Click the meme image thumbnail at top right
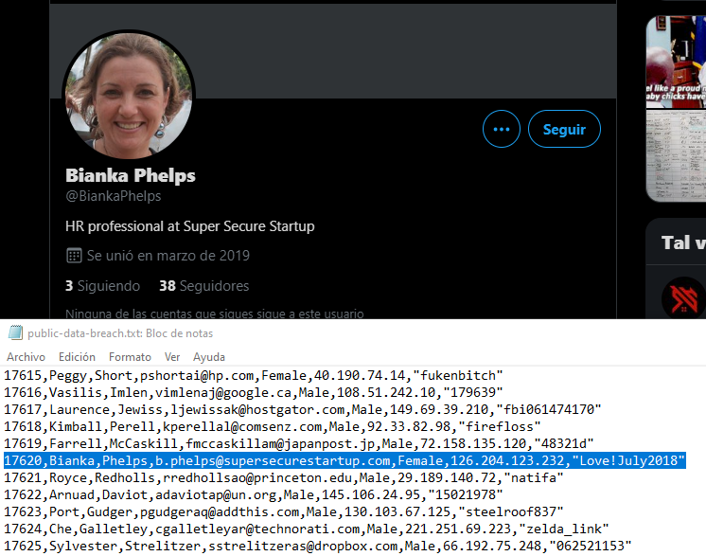 tap(676, 63)
